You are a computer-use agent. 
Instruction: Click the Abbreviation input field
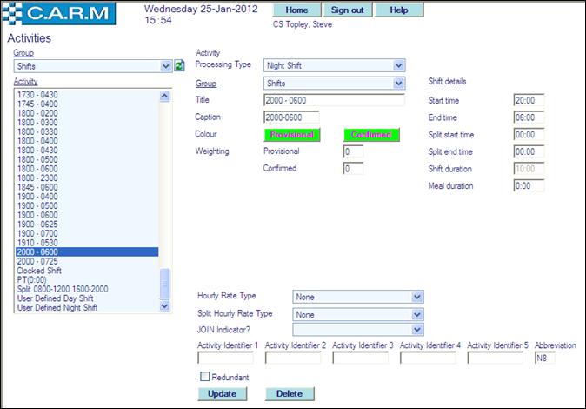[544, 358]
